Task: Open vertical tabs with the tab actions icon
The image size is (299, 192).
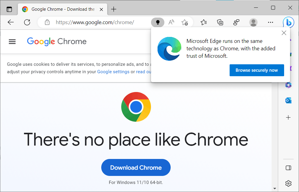Action: pos(9,9)
